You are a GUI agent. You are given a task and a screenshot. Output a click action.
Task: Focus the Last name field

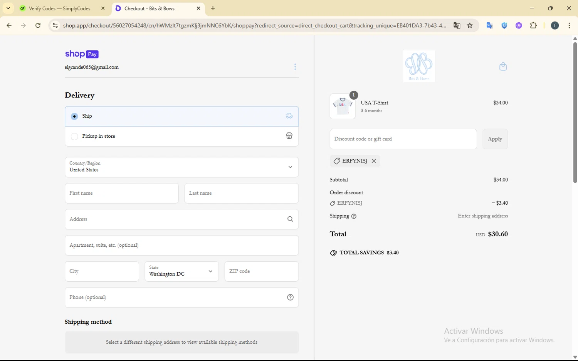[x=242, y=193]
